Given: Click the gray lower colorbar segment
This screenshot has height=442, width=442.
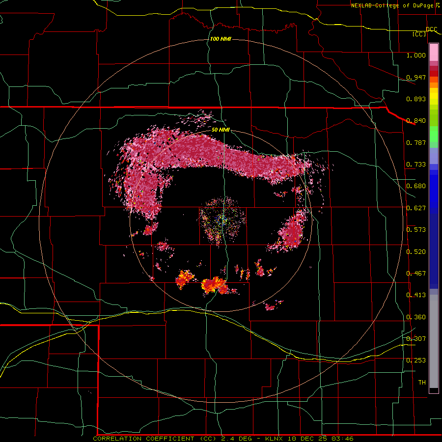Looking at the screenshot, I should [434, 341].
